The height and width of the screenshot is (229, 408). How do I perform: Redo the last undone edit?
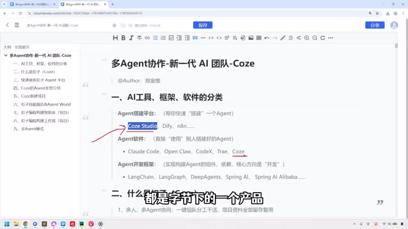tap(275, 38)
